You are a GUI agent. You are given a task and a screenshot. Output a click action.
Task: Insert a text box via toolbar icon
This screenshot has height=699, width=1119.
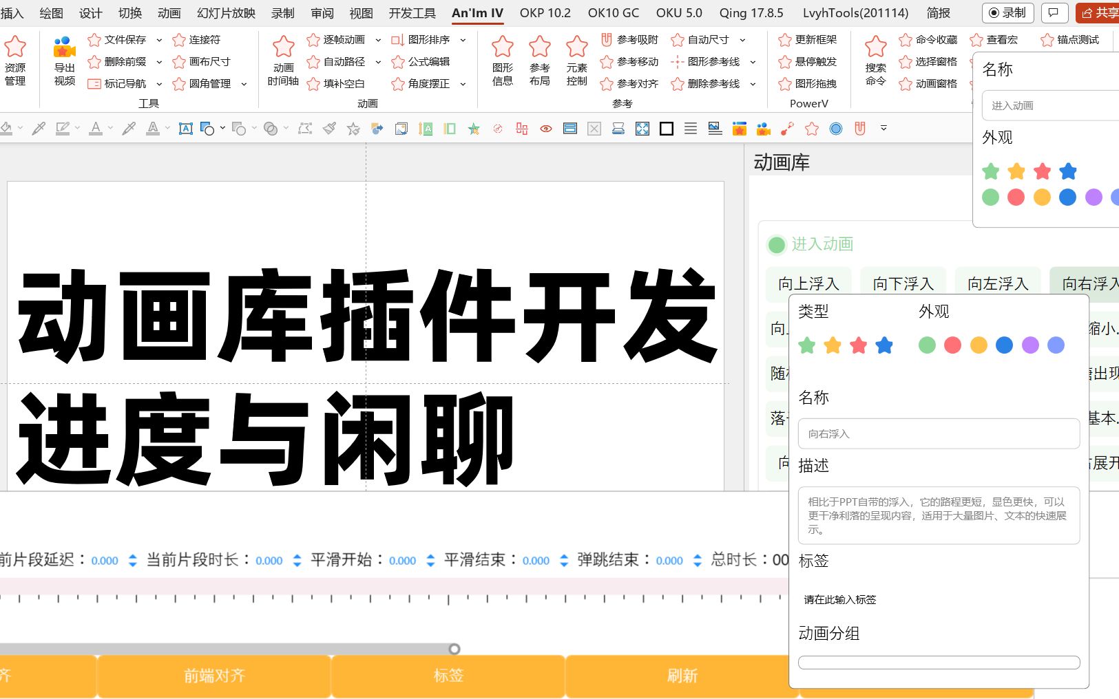click(185, 128)
